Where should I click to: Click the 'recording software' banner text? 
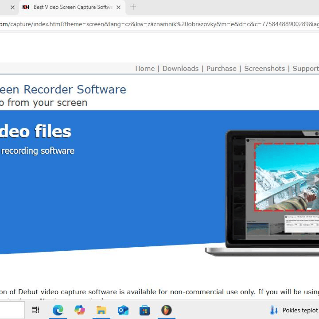click(x=37, y=151)
